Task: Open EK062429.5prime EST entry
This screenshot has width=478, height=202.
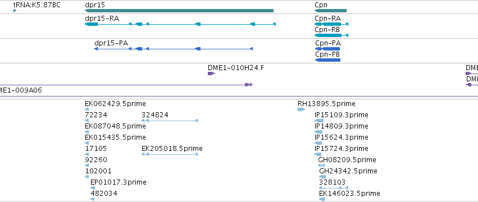Action: pyautogui.click(x=87, y=109)
